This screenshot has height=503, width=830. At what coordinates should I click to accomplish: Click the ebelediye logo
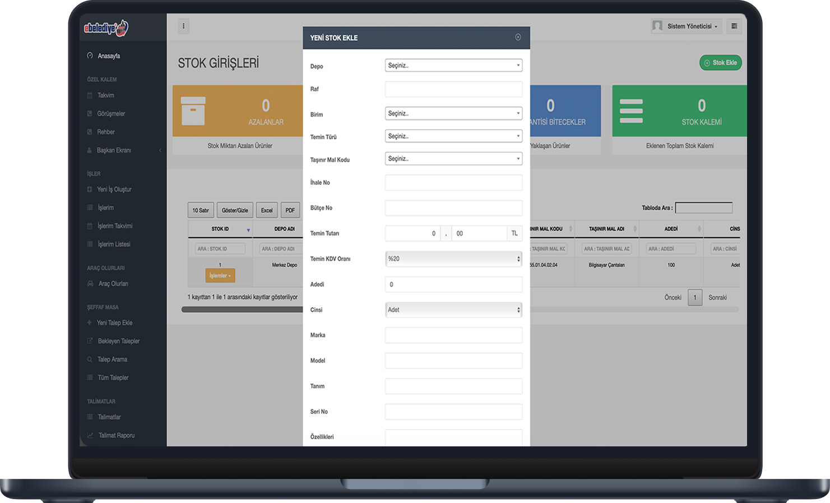(106, 28)
